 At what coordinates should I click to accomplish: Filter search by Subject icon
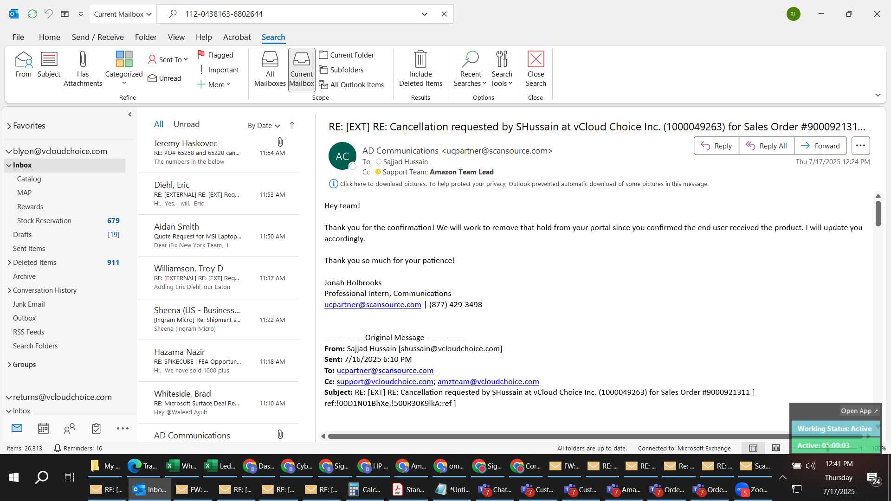(49, 64)
